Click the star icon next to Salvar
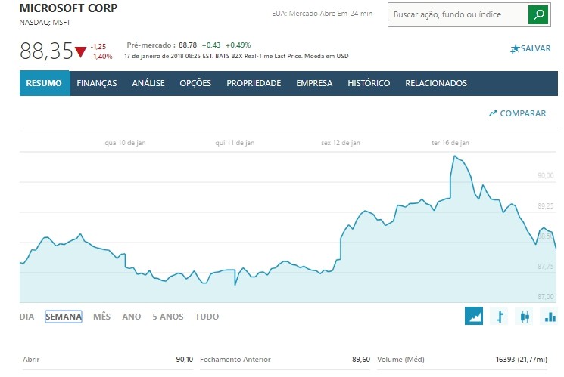Screen dimensions: 564x377 click(515, 48)
